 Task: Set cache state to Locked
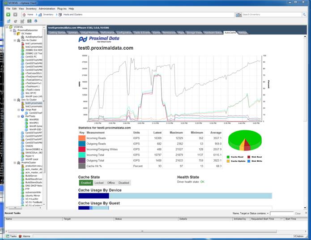click(x=99, y=183)
